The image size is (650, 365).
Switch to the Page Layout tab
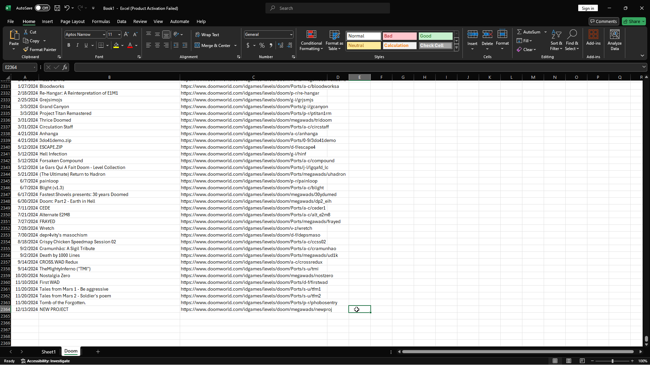[x=72, y=21]
